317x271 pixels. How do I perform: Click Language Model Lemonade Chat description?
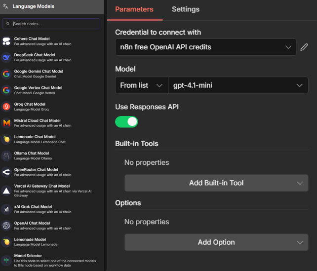40,142
